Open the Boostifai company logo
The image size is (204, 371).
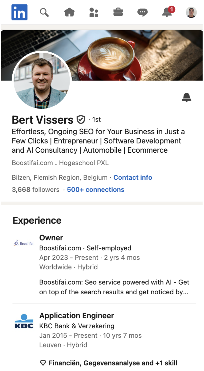tap(24, 243)
